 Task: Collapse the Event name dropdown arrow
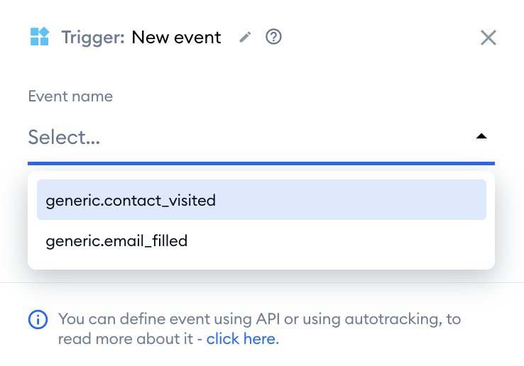[481, 136]
